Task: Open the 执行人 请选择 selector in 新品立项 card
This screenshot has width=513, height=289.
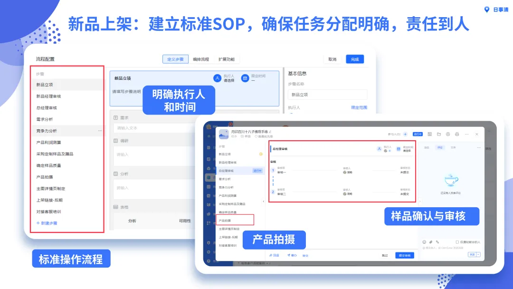Action: click(x=229, y=80)
